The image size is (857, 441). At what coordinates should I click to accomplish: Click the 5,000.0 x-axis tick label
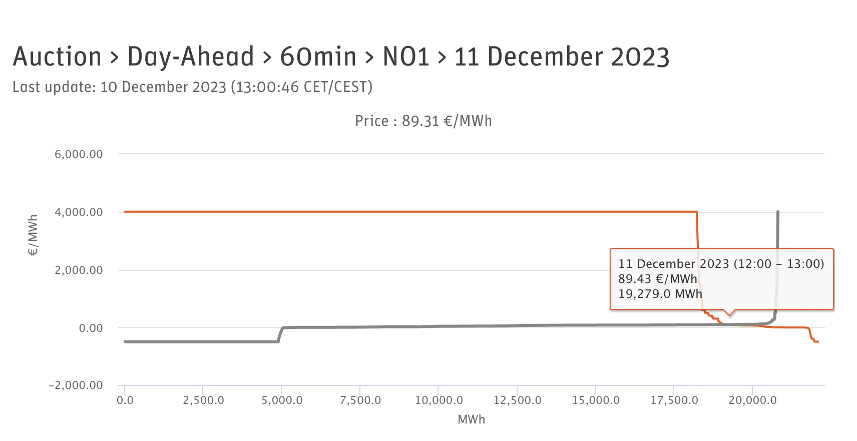pos(282,400)
